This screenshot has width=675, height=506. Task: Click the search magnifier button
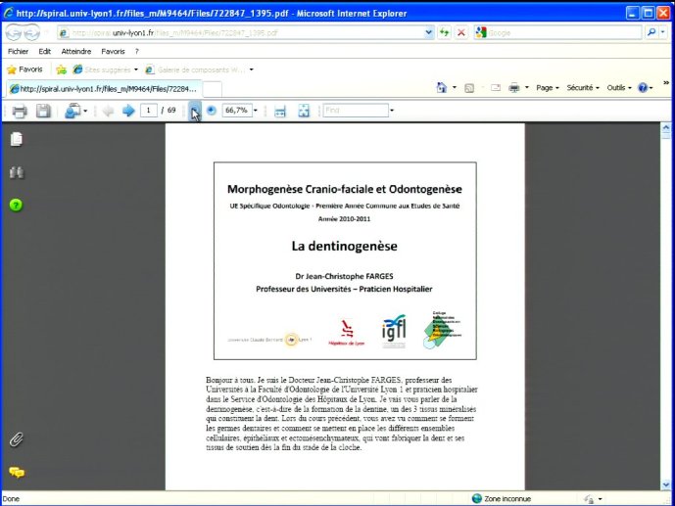point(651,32)
